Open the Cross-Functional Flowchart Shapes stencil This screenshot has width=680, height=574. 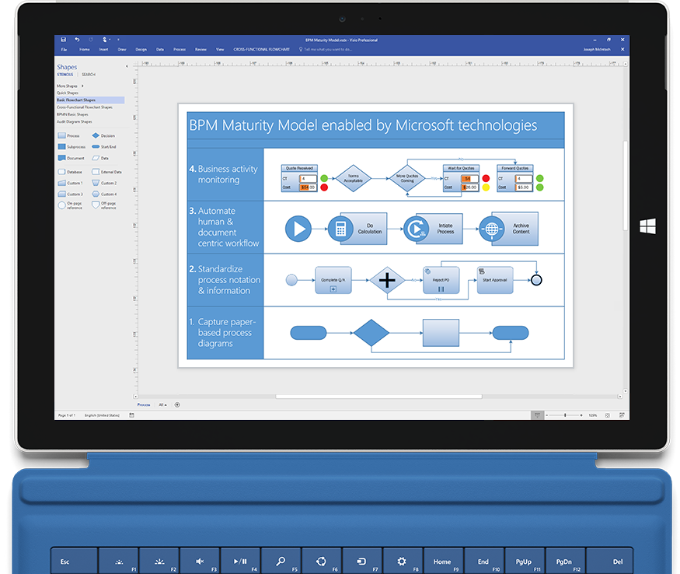coord(85,107)
